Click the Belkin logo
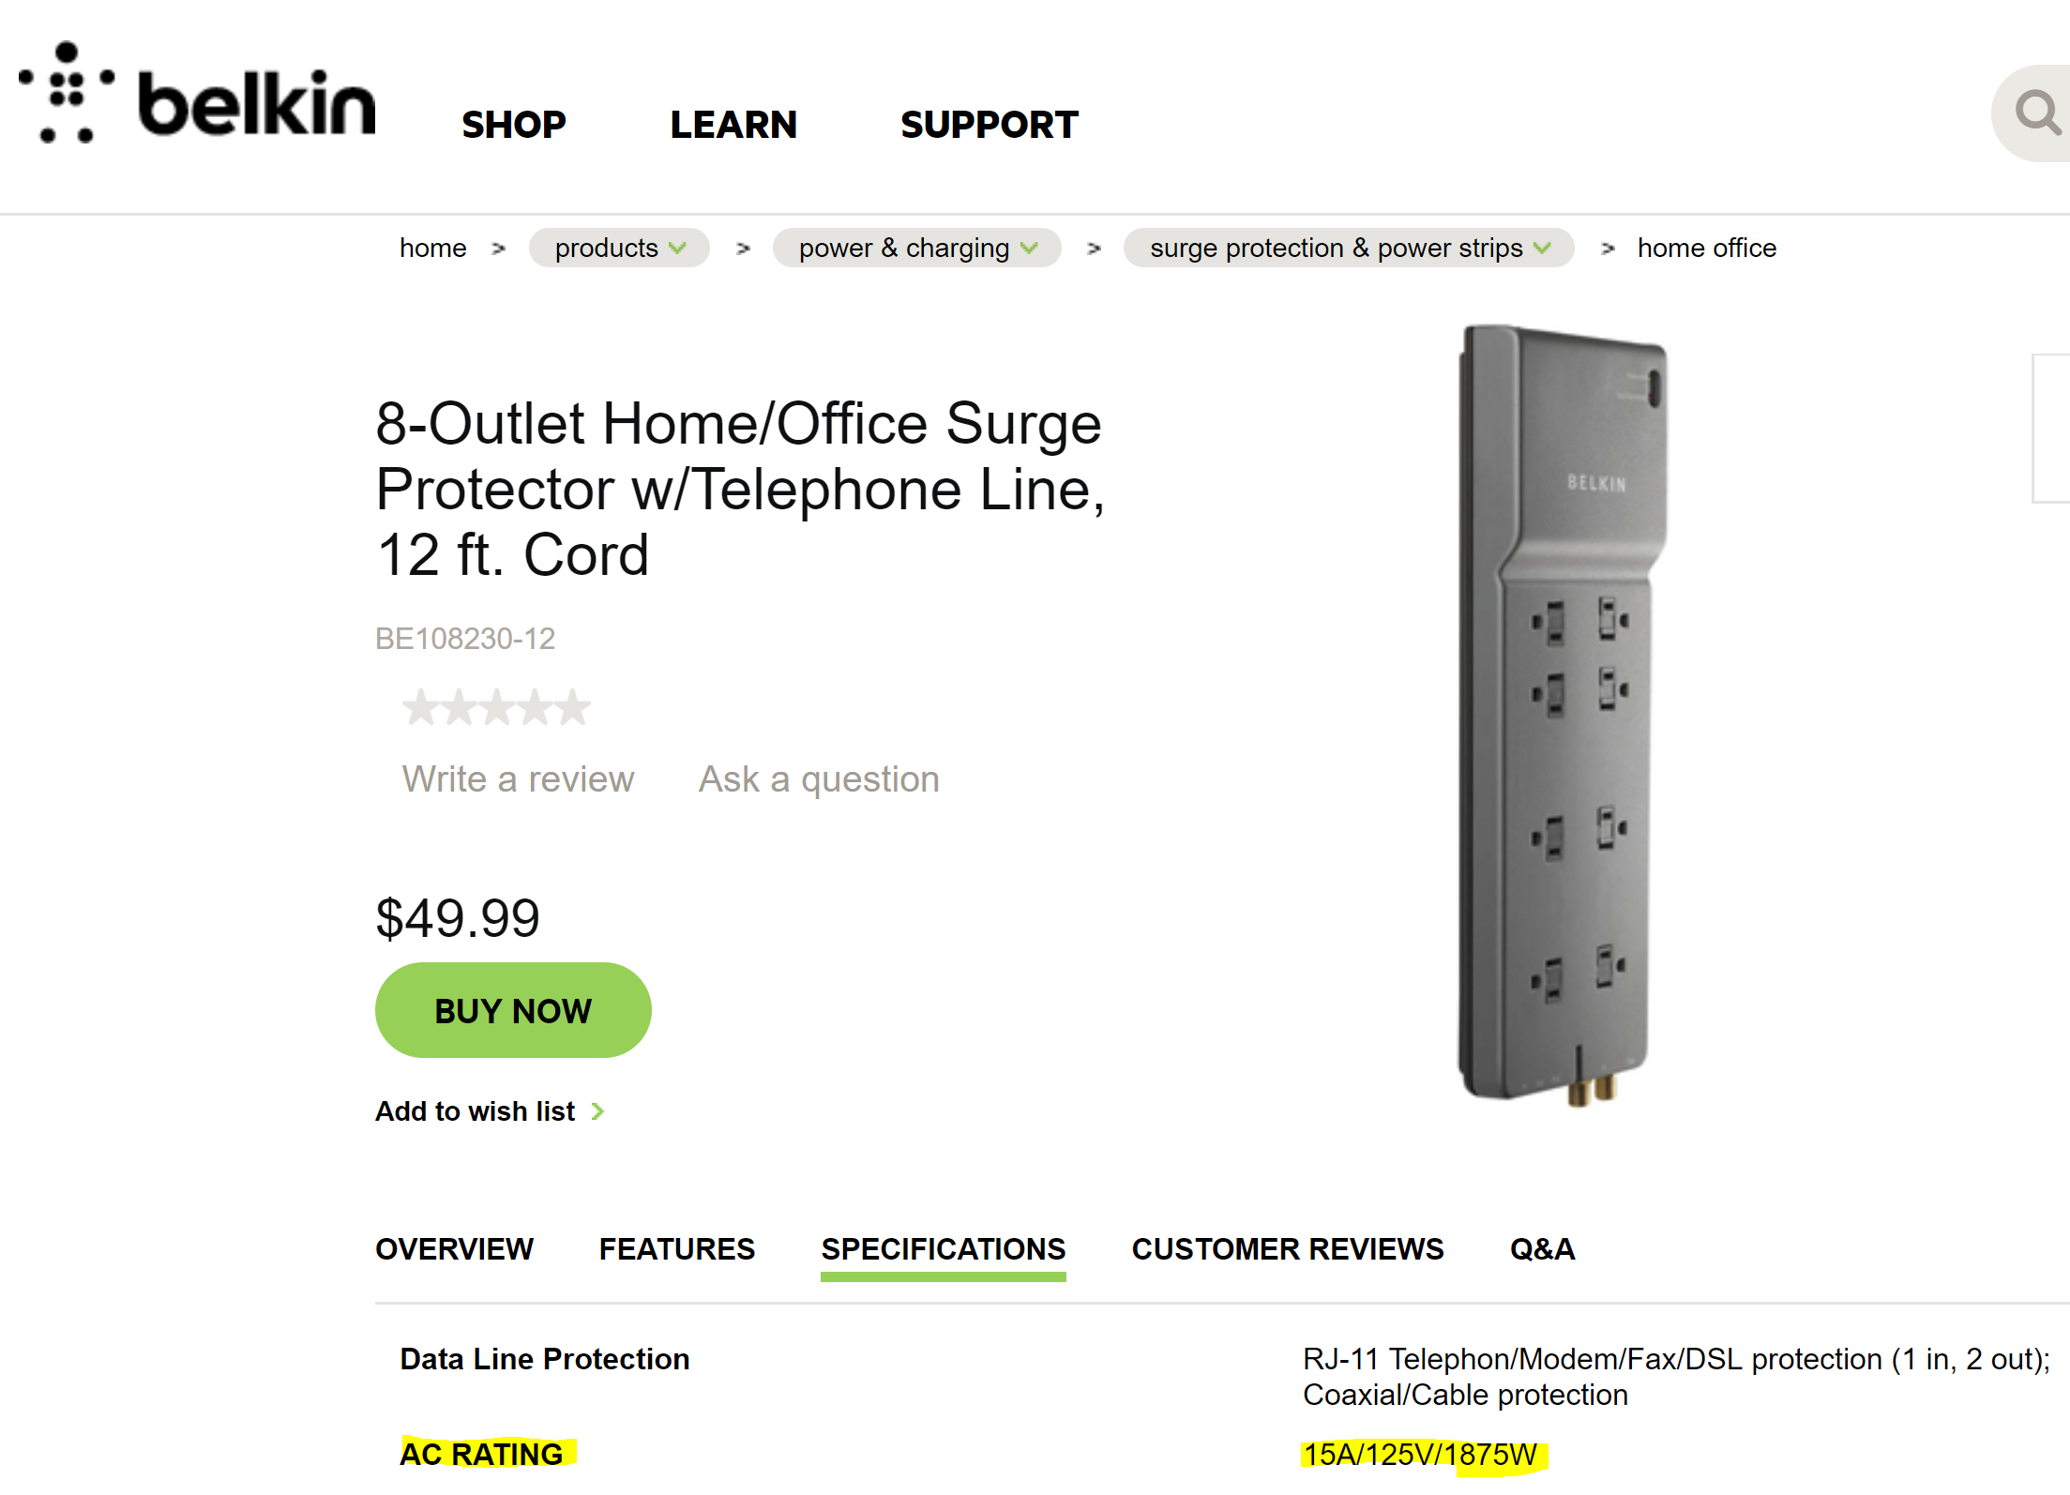2070x1495 pixels. pos(197,93)
